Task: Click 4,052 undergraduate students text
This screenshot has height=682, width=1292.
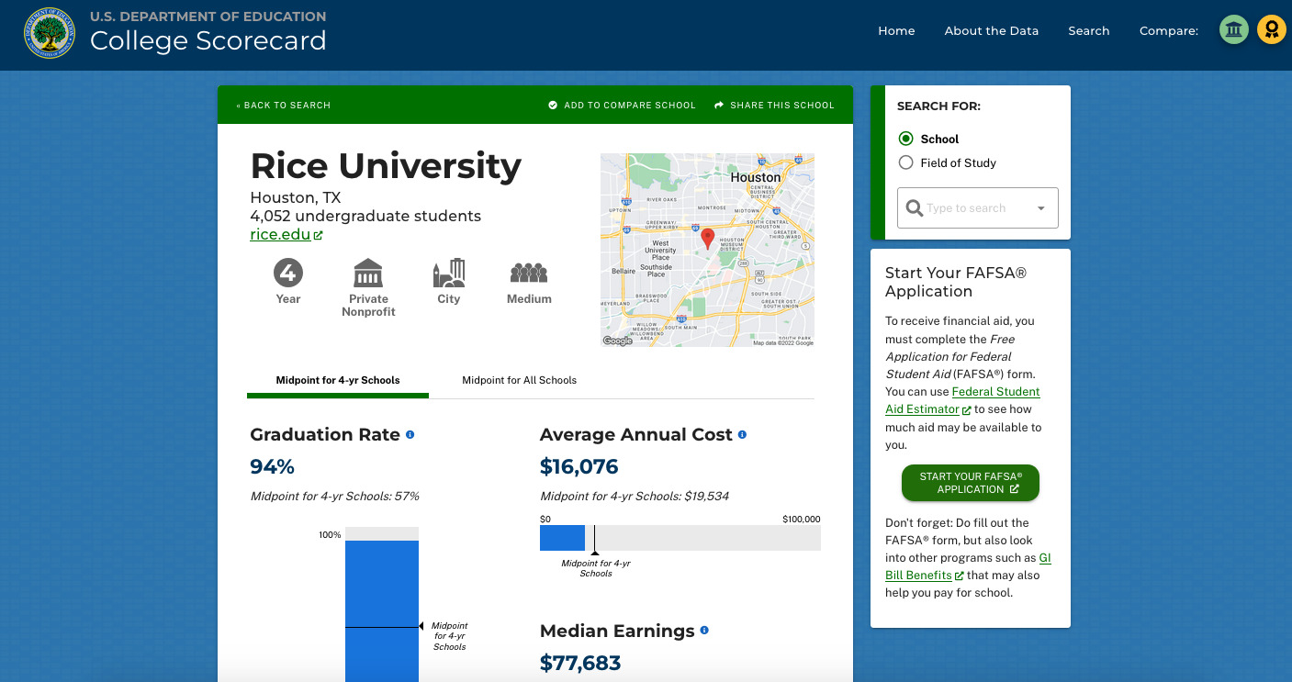Action: [x=365, y=217]
